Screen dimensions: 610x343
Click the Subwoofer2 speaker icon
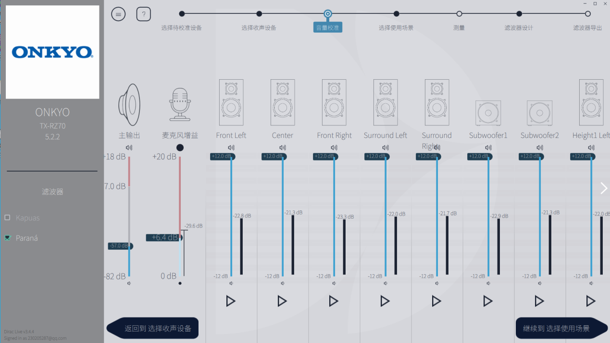539,113
